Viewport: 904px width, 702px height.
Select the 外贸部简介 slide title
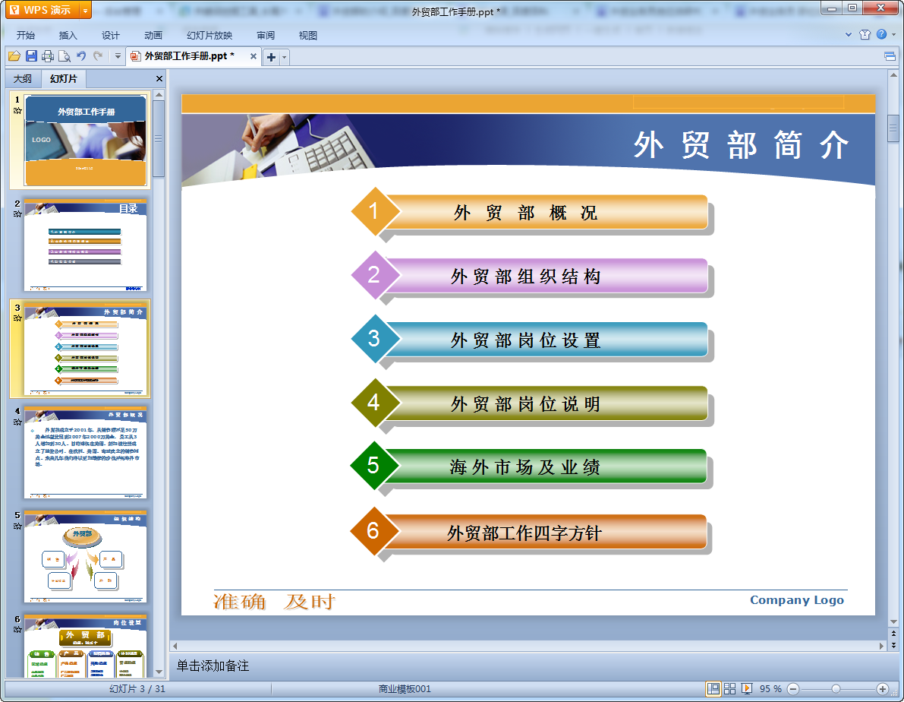click(741, 144)
